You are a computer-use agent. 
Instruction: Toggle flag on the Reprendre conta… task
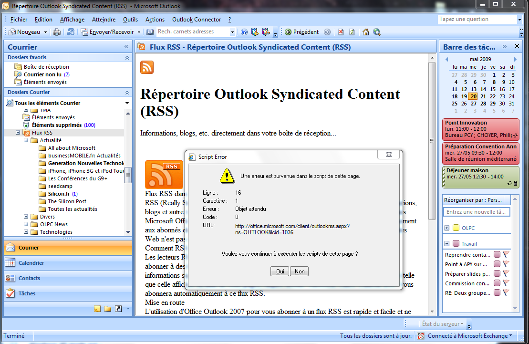point(506,254)
